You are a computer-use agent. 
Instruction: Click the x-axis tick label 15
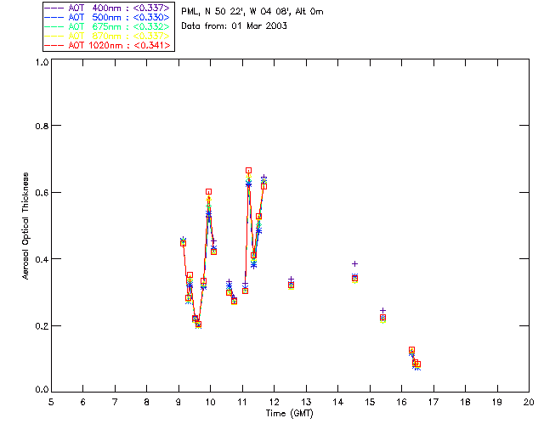(370, 402)
